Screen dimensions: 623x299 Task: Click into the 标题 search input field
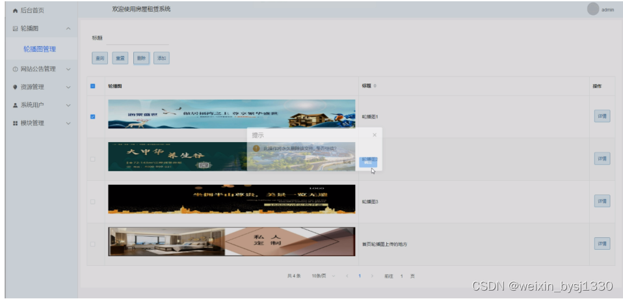pyautogui.click(x=137, y=38)
